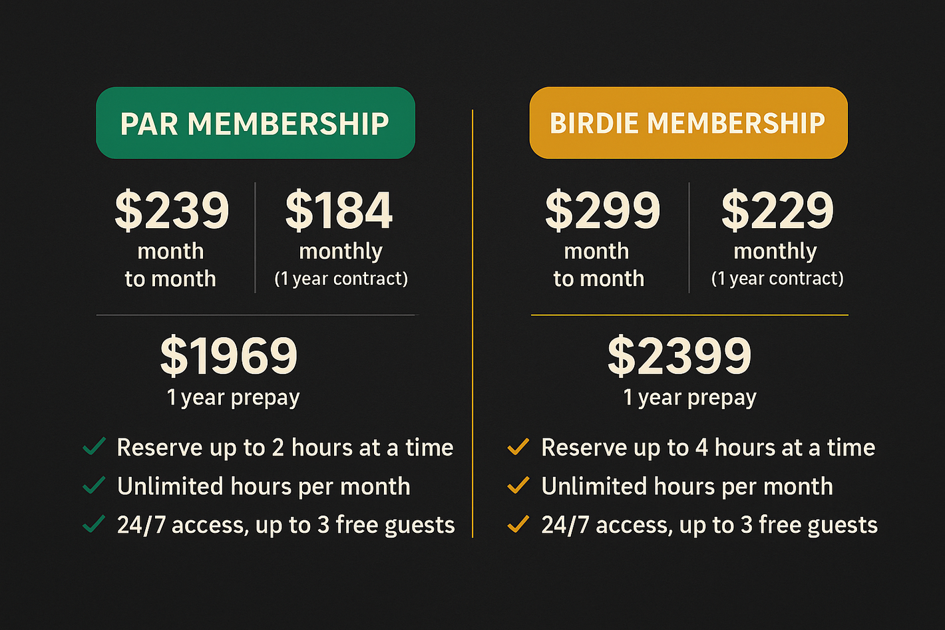The width and height of the screenshot is (945, 630).
Task: Click the text Reserve up to 2 hours at a time
Action: pos(285,448)
